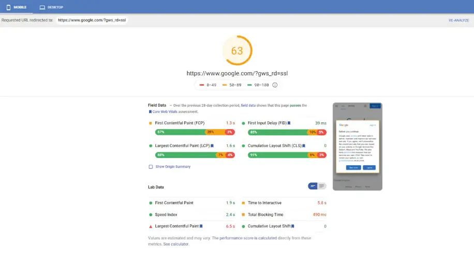This screenshot has width=474, height=272.
Task: Click the redirected URL field
Action: tap(92, 20)
